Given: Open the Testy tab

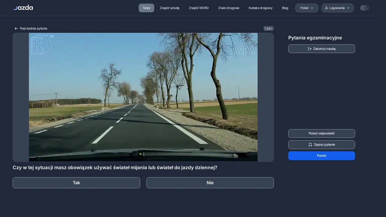Looking at the screenshot, I should [x=146, y=8].
